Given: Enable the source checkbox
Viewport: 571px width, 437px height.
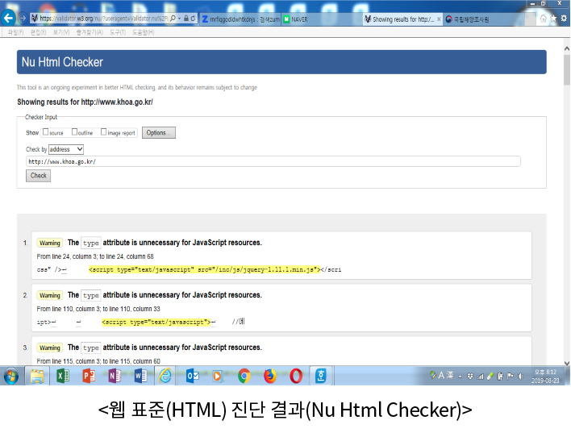Looking at the screenshot, I should (45, 132).
